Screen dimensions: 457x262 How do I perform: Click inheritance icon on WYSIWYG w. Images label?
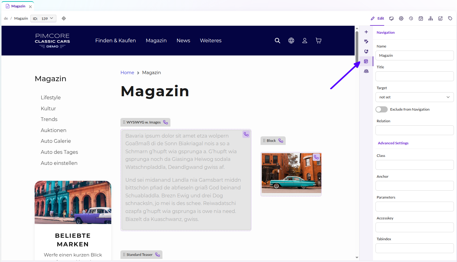click(166, 122)
